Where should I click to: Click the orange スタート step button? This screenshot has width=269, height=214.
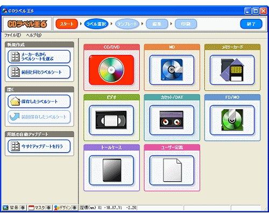pos(67,24)
